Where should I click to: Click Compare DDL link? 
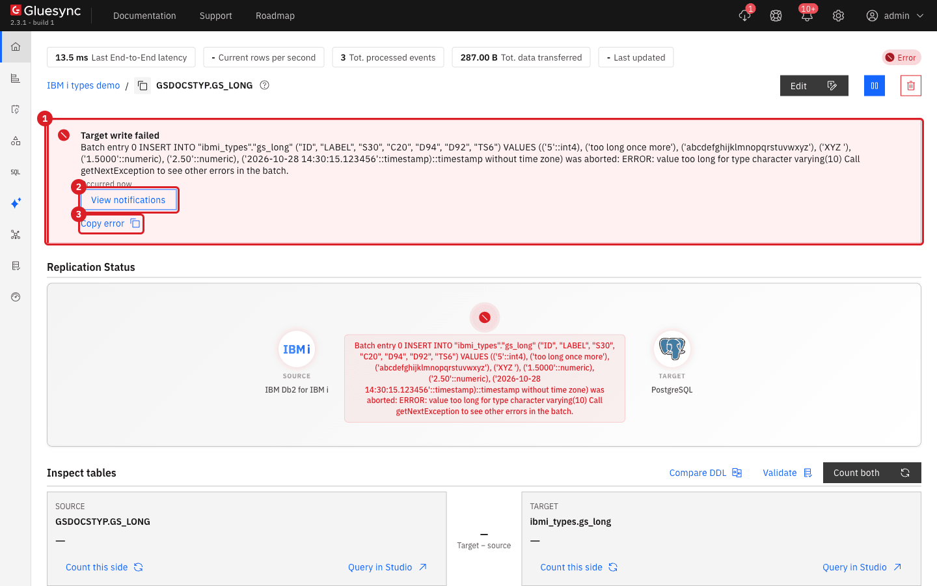(705, 473)
